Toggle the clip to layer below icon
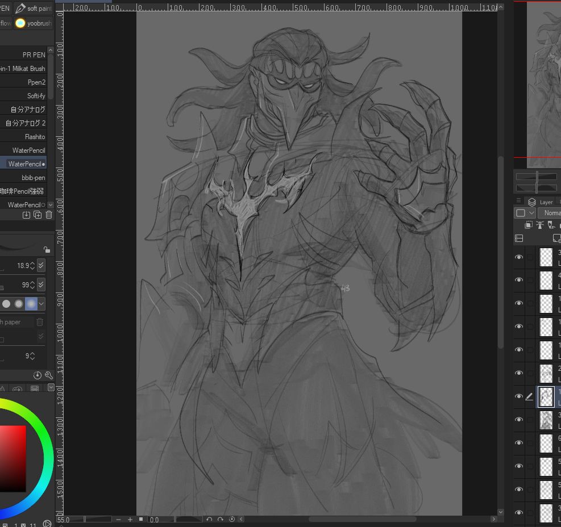The image size is (561, 527). click(529, 225)
